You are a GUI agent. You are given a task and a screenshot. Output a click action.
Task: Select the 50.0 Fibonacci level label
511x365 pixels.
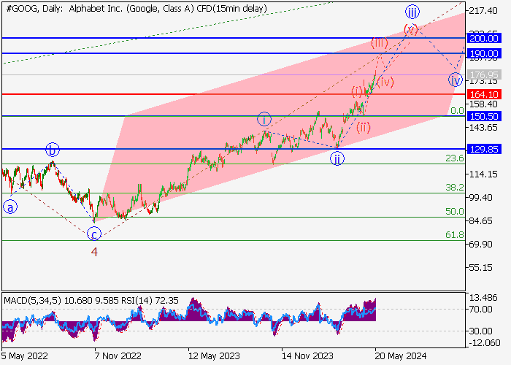(455, 212)
